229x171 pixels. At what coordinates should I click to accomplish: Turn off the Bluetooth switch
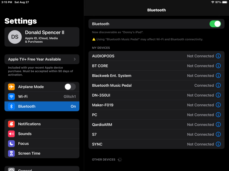tap(215, 24)
